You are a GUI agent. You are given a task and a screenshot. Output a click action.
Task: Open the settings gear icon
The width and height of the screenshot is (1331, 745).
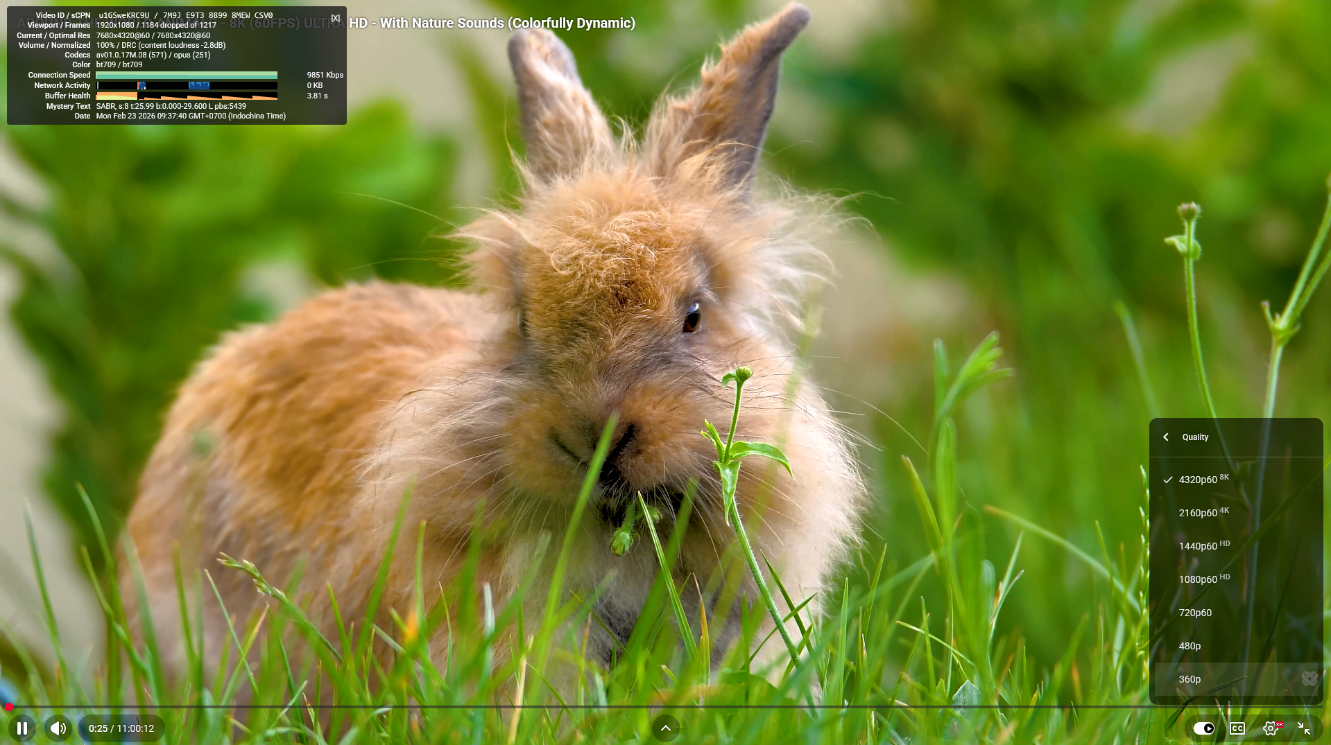pos(1270,728)
